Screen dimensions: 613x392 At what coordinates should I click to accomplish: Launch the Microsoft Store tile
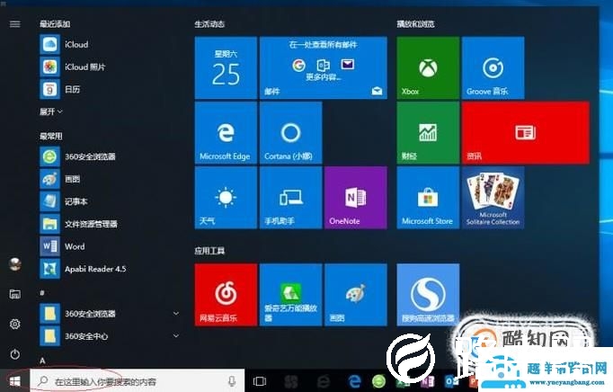[428, 198]
